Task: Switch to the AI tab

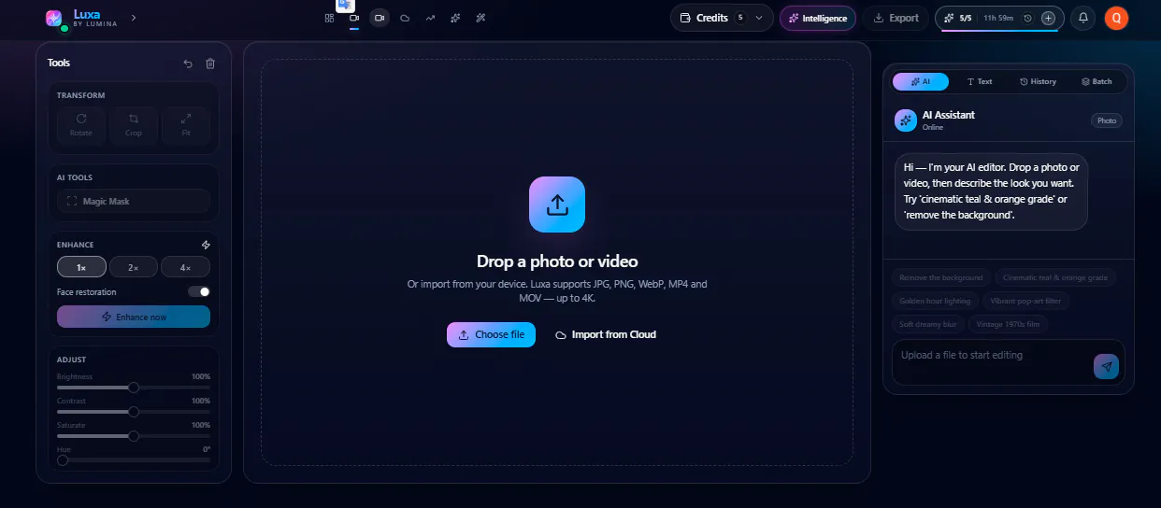Action: tap(921, 81)
